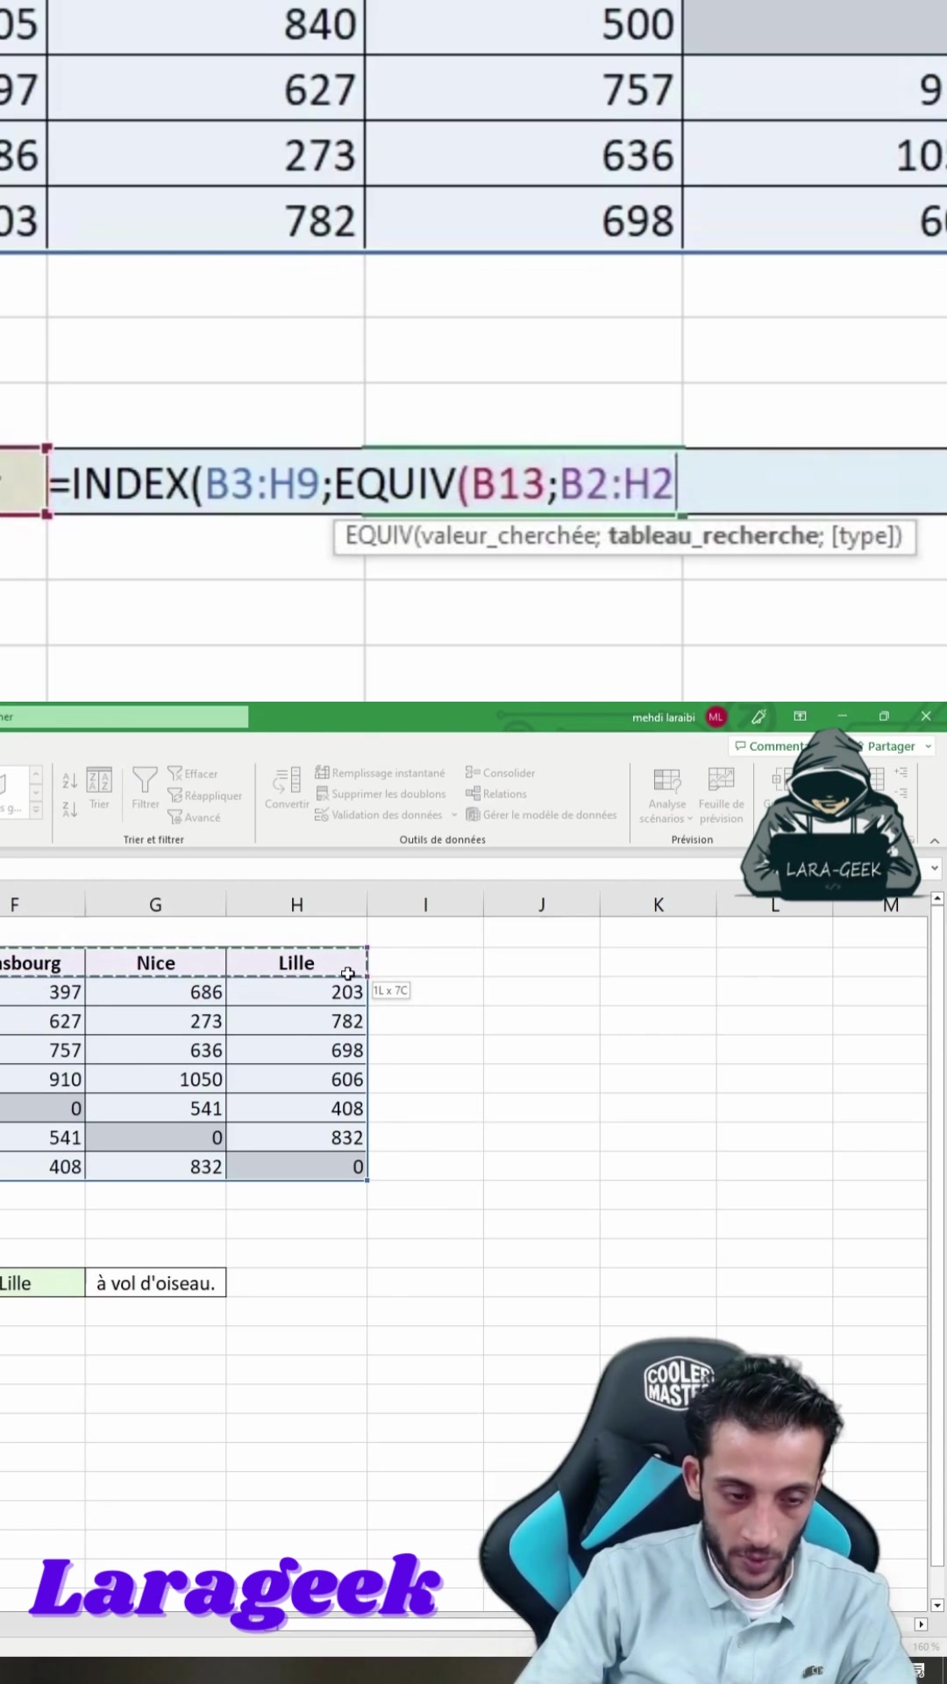Viewport: 947px width, 1684px height.
Task: Click the Partager button
Action: click(890, 746)
